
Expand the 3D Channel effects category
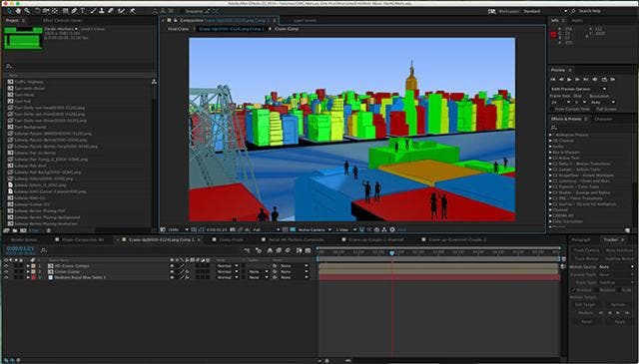(550, 141)
